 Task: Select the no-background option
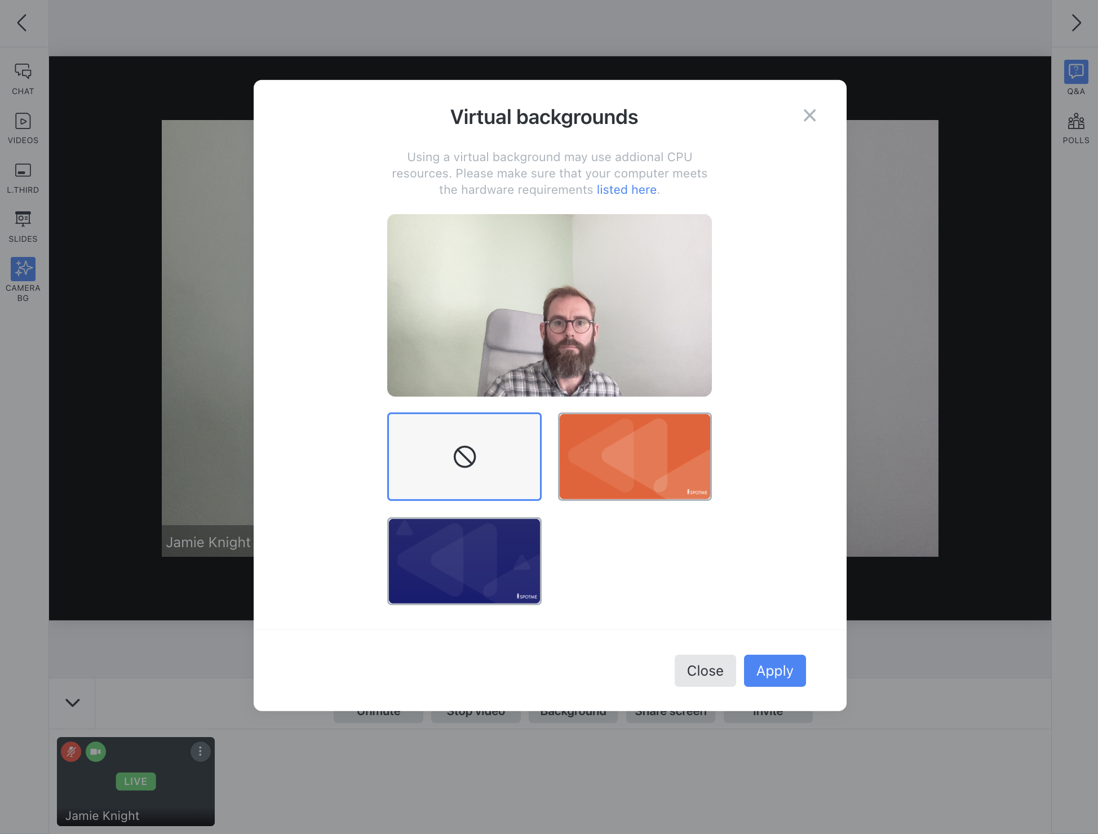[x=464, y=456]
